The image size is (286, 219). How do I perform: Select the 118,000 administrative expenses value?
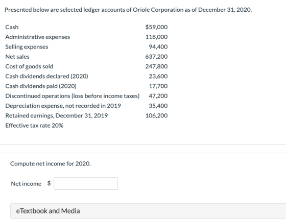[x=156, y=37]
